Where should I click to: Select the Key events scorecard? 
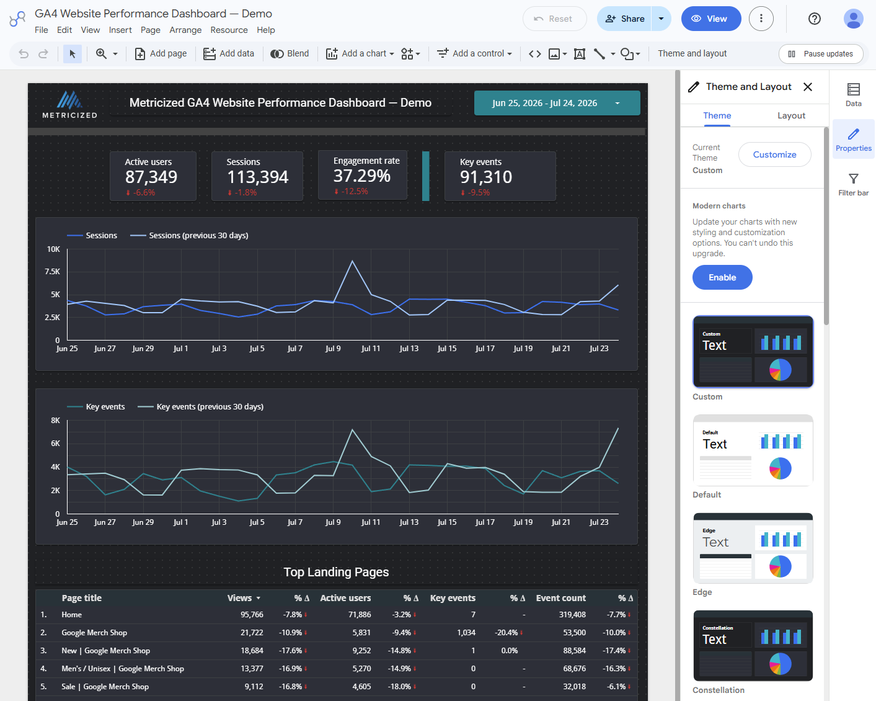point(500,176)
